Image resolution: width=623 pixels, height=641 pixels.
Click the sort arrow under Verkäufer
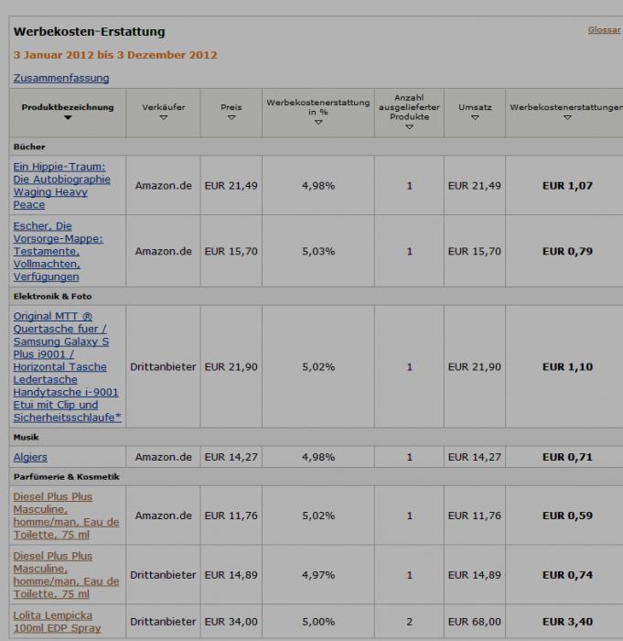pos(164,118)
